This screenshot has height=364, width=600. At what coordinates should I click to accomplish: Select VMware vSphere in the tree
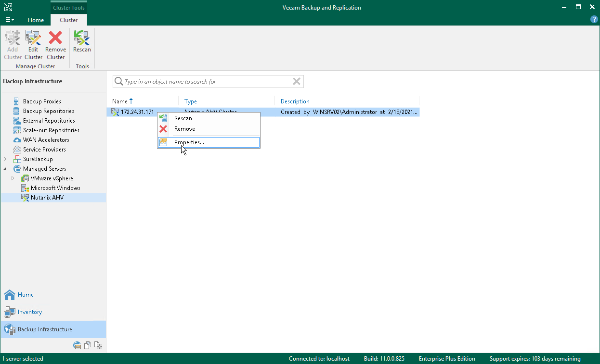pyautogui.click(x=52, y=178)
